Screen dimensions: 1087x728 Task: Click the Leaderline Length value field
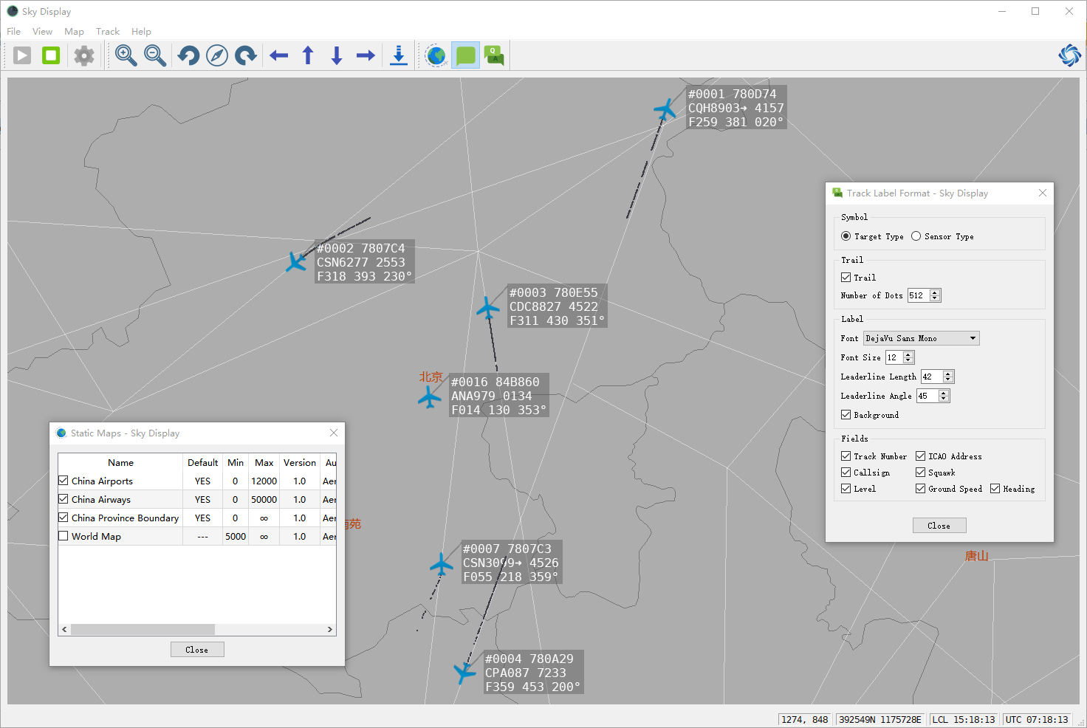tap(932, 377)
